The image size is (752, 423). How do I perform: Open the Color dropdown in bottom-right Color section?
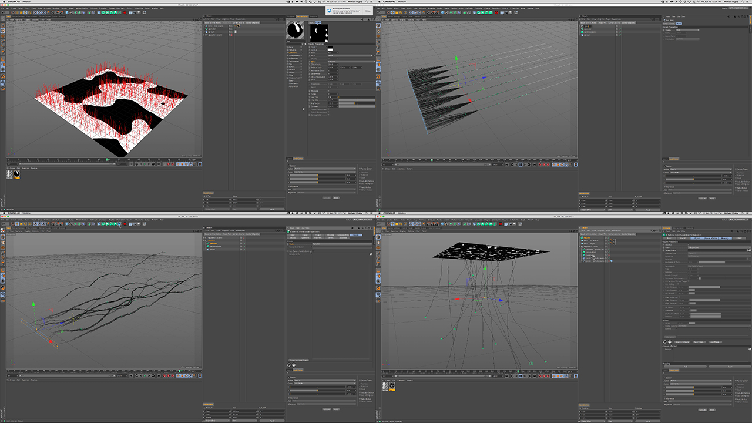tap(700, 384)
